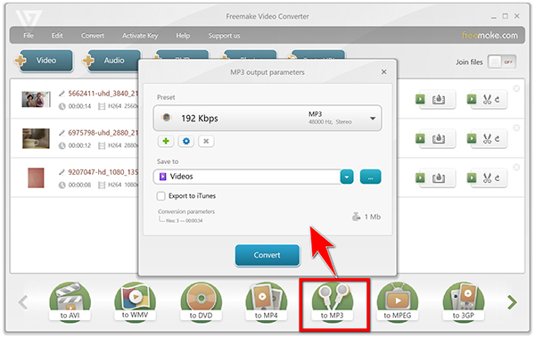Visit the freemake.com link
Image resolution: width=535 pixels, height=338 pixels.
[490, 35]
